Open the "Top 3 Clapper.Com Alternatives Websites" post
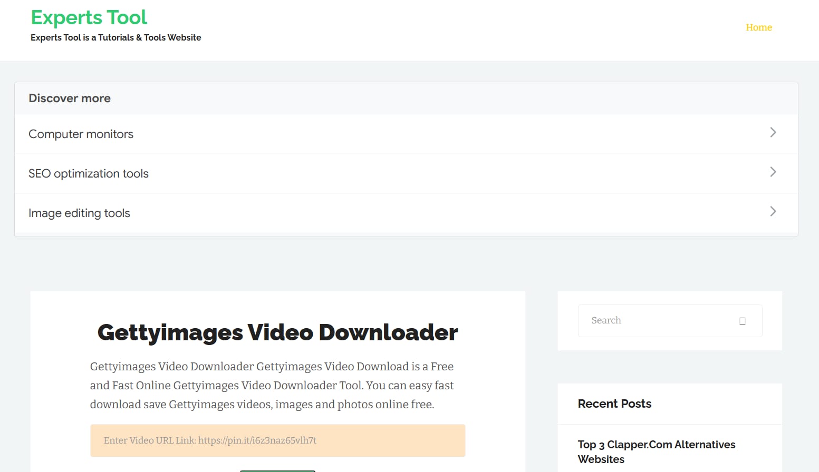 click(x=656, y=451)
